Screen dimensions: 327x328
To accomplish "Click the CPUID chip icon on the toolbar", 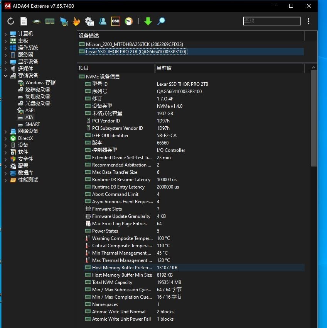I will pos(37,21).
